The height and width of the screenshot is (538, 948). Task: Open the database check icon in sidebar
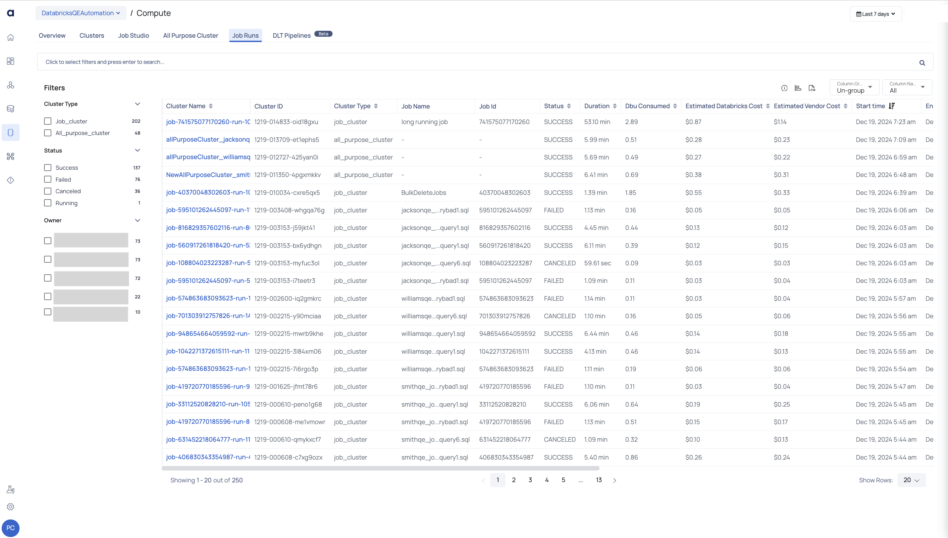click(x=11, y=109)
